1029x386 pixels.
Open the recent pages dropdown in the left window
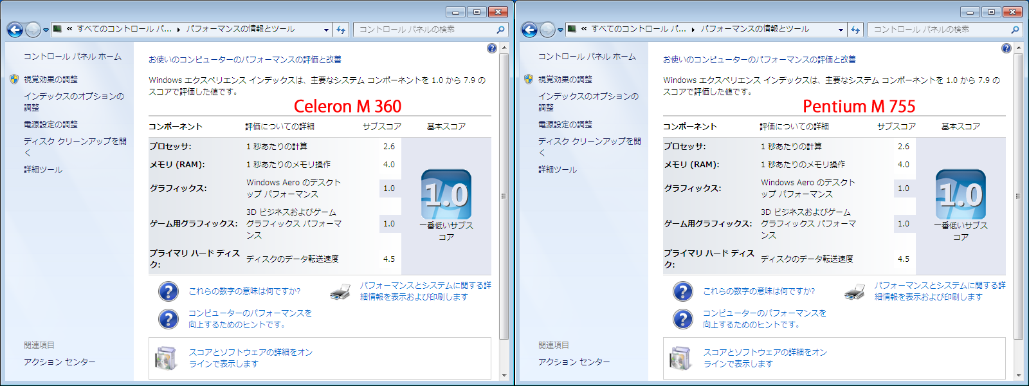click(x=46, y=30)
